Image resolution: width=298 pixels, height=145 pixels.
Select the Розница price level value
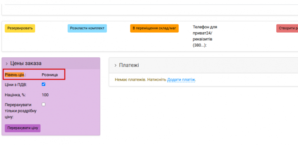tap(50, 75)
